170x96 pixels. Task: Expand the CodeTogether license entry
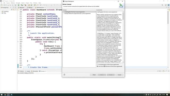(63, 12)
